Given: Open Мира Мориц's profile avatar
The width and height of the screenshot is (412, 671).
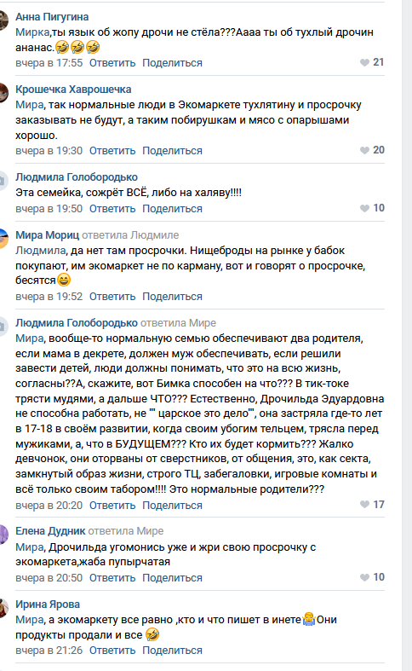Looking at the screenshot, I should [x=3, y=239].
